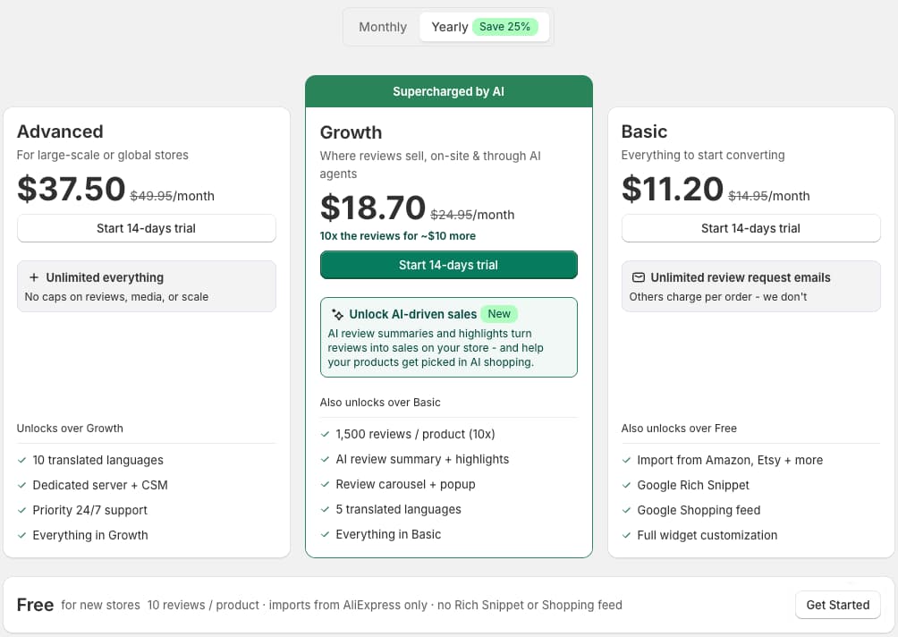Screen dimensions: 898x637
Task: Click 'For large-scale or global stores' text
Action: click(103, 156)
